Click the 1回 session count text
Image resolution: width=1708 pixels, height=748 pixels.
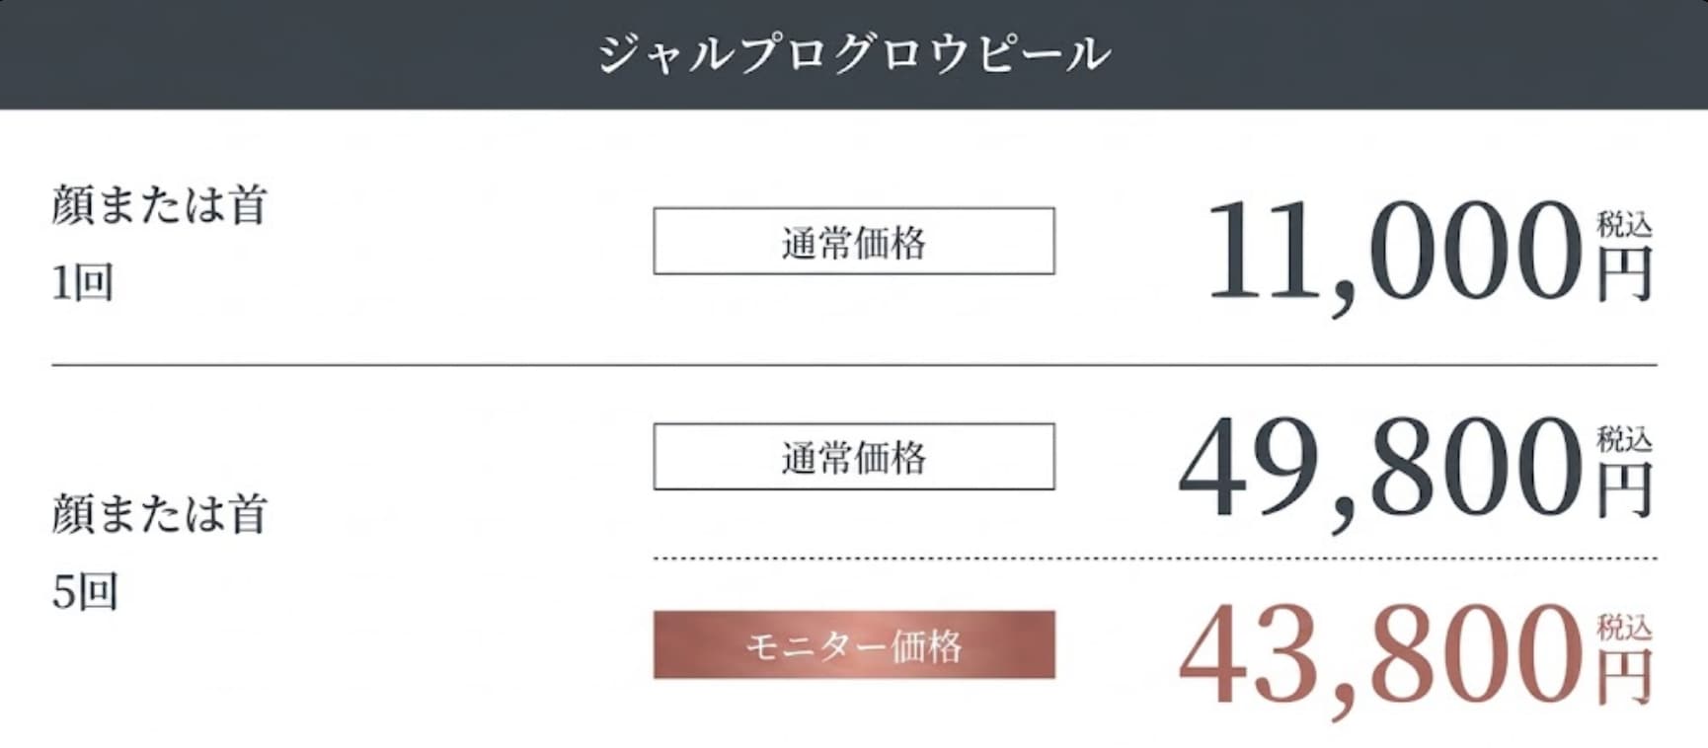coord(82,282)
